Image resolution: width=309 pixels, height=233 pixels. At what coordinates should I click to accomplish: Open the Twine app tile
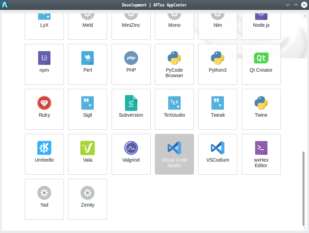click(x=261, y=109)
